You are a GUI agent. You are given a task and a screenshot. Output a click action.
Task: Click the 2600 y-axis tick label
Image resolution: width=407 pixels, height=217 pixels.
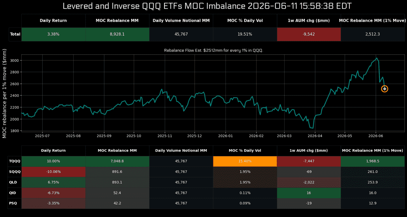pyautogui.click(x=15, y=84)
